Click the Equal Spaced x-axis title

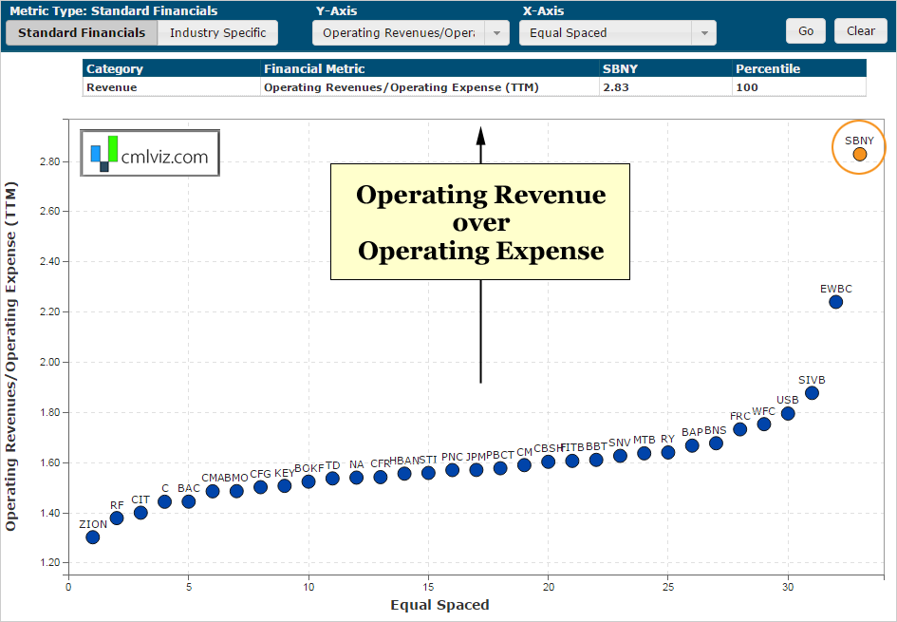tap(439, 605)
